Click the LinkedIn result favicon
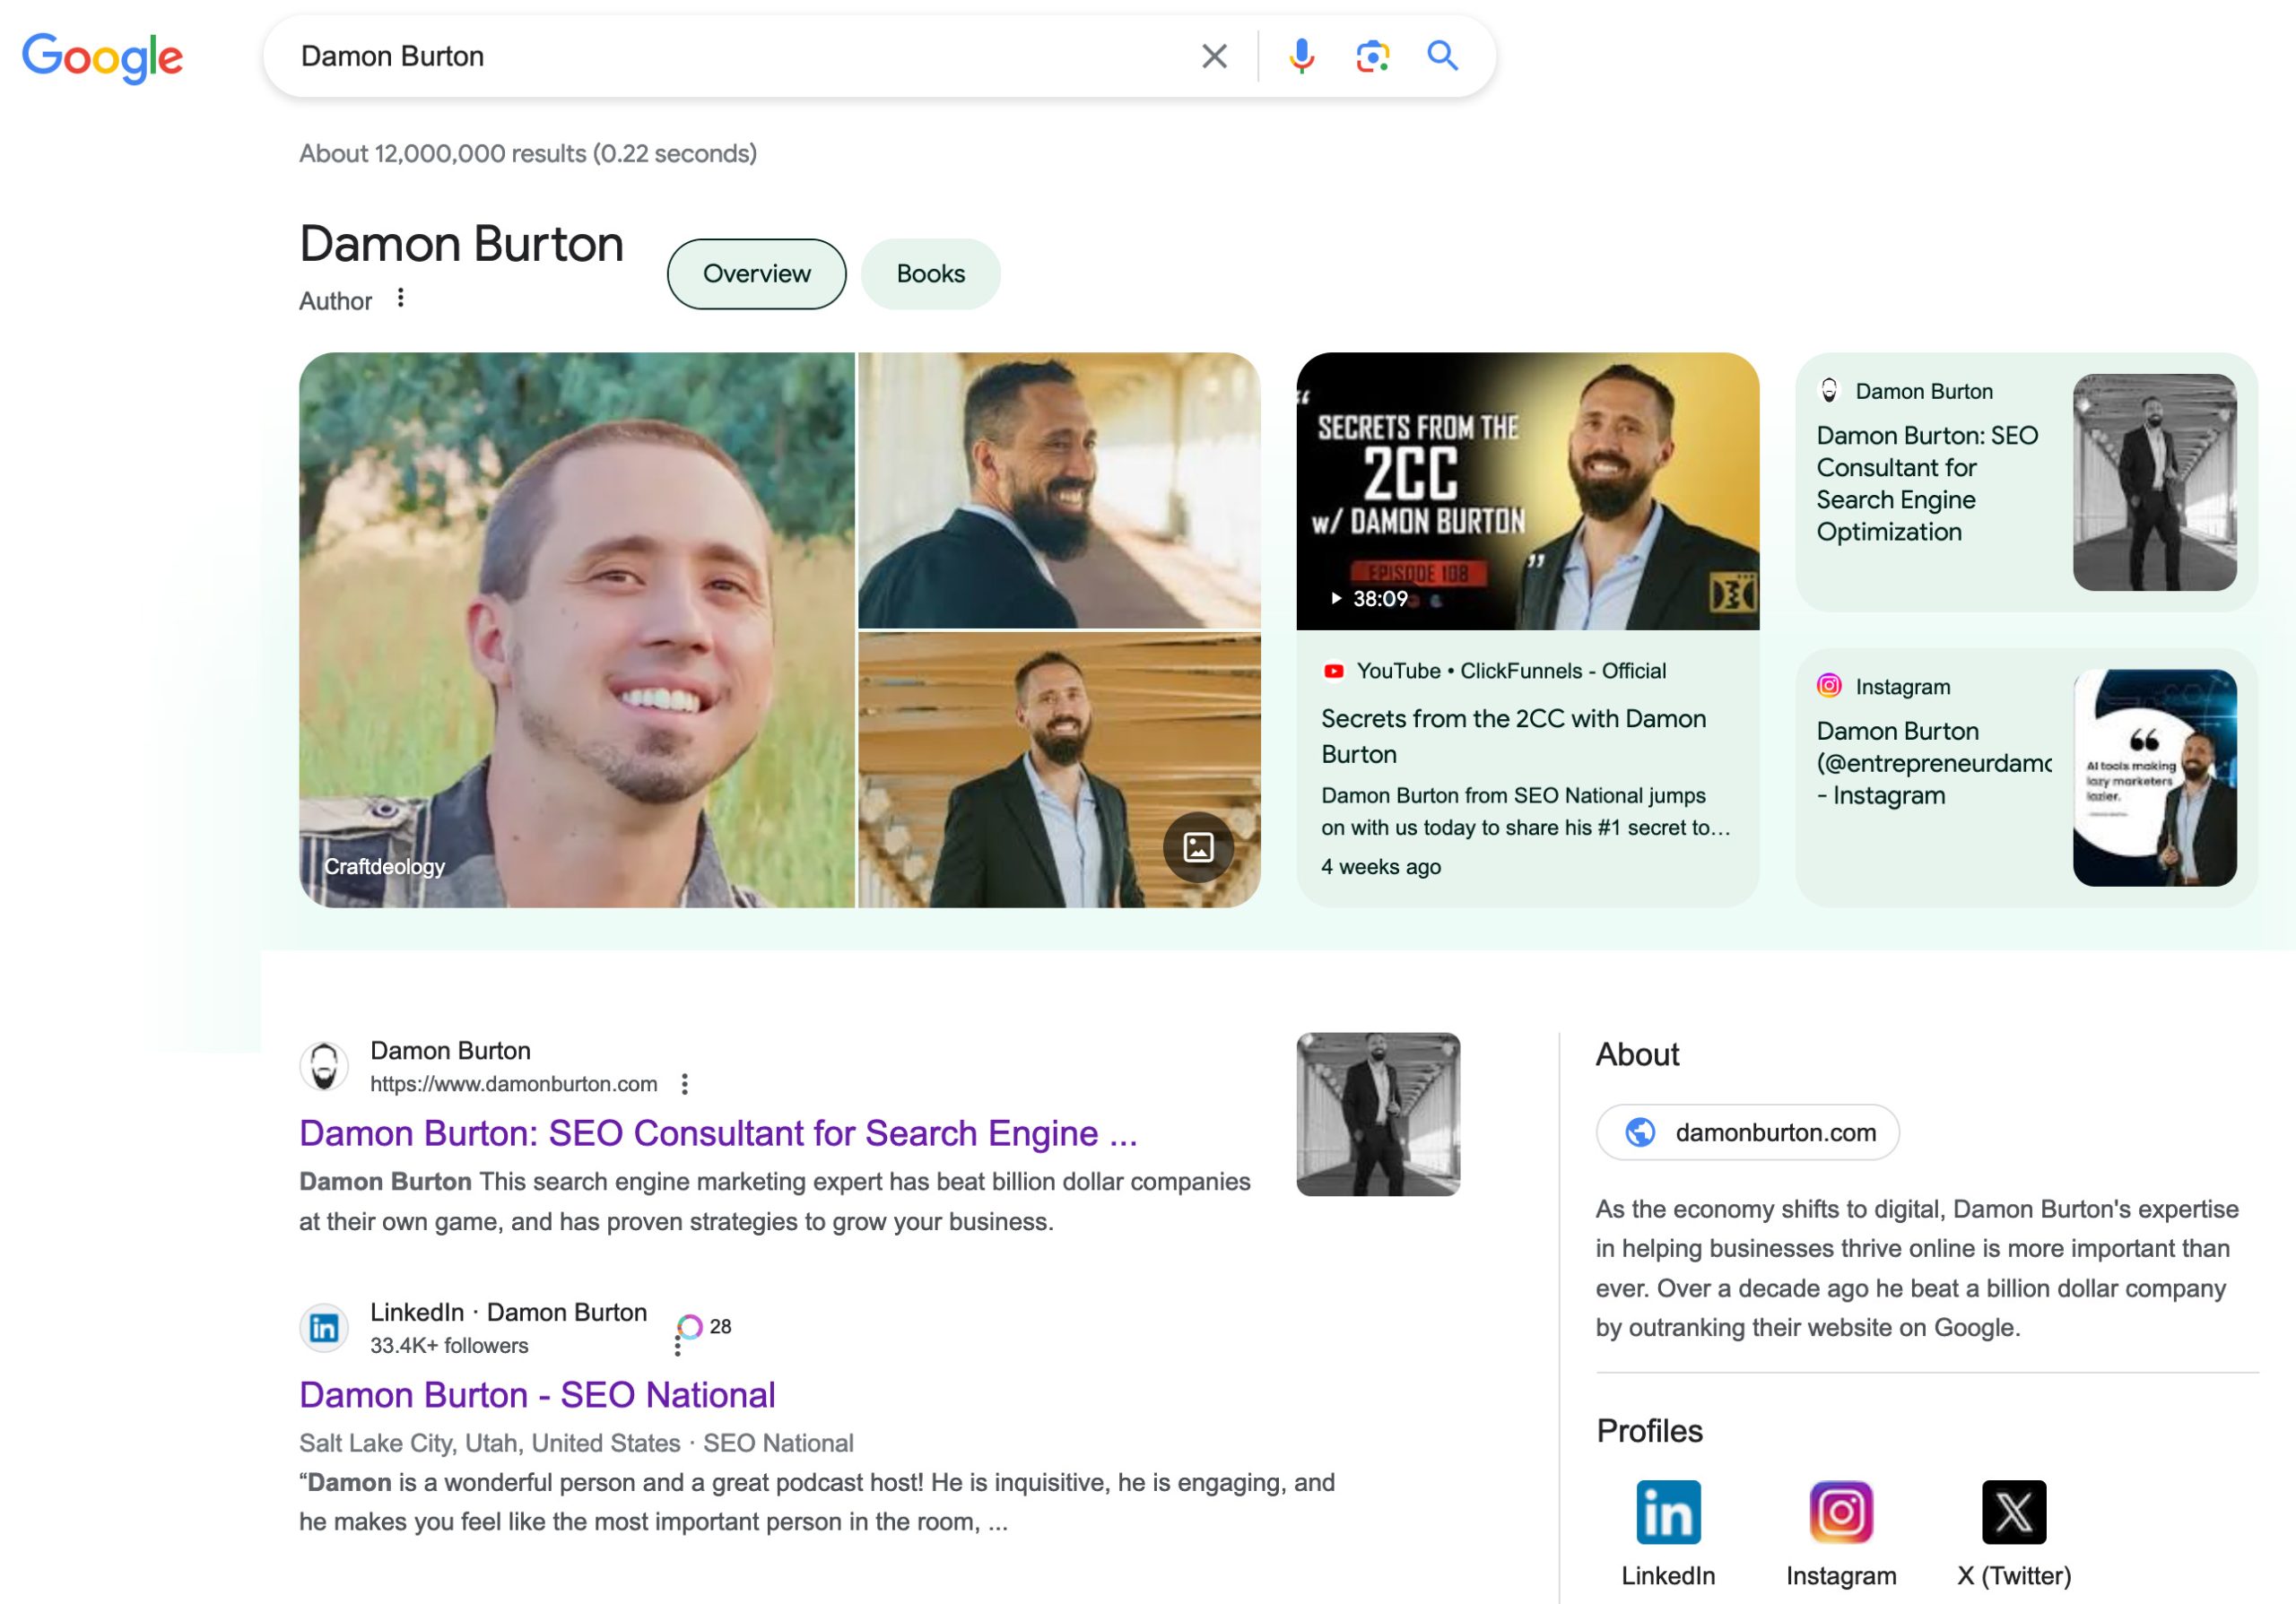The image size is (2296, 1604). click(x=324, y=1328)
